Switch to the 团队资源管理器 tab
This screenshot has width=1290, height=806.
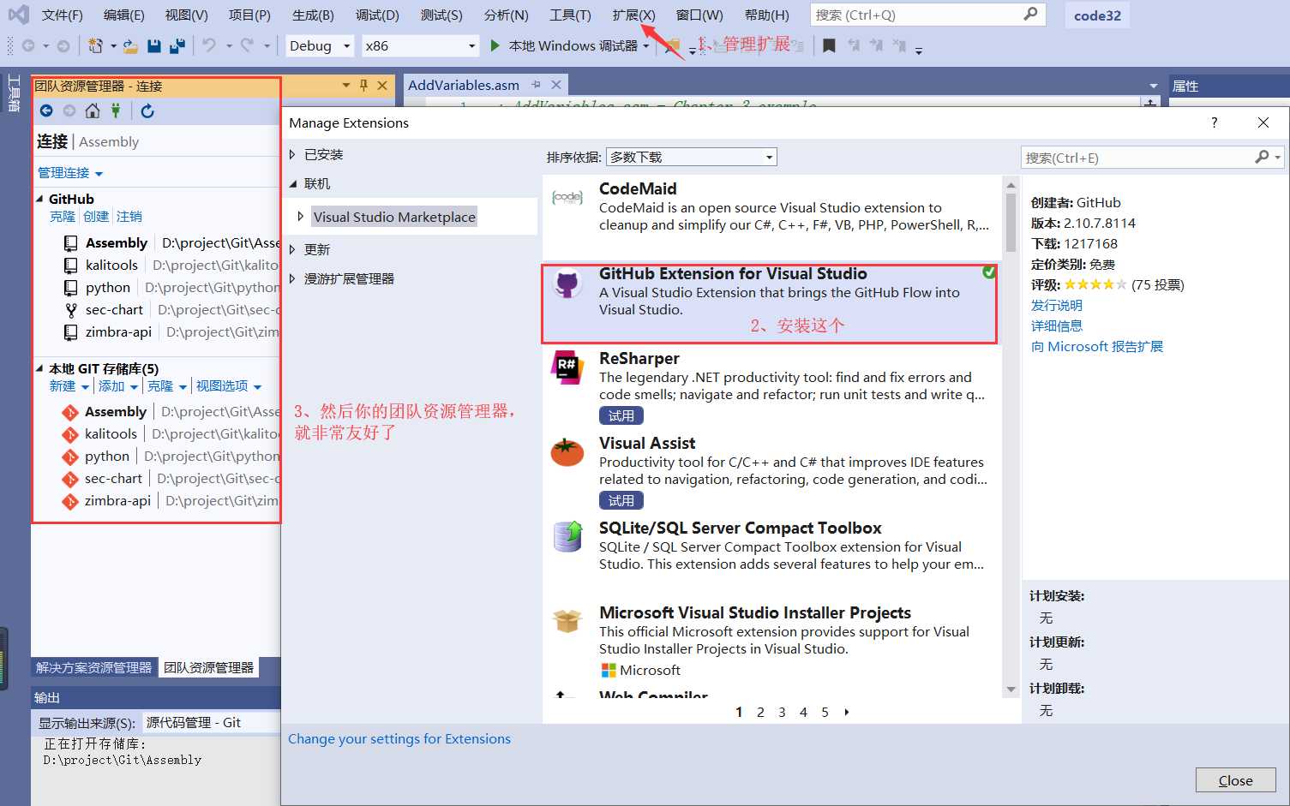208,667
